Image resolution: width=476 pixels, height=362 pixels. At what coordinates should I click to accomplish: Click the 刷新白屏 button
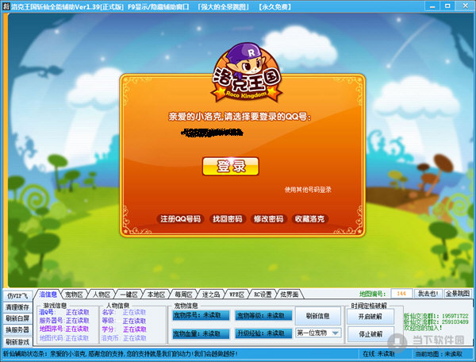point(17,318)
